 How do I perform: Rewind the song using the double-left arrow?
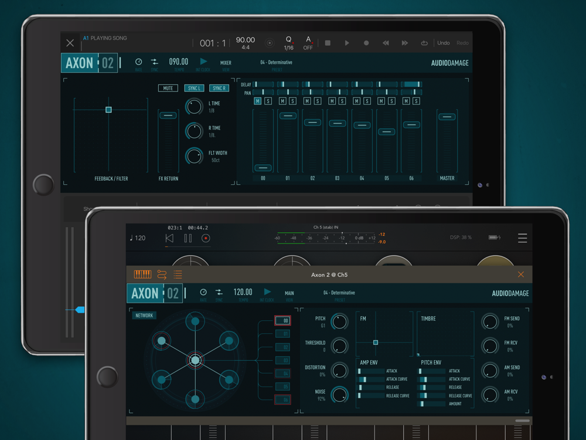(x=386, y=43)
